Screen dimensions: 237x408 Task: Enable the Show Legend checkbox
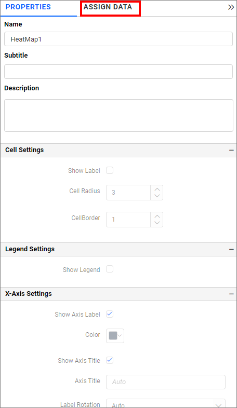[x=110, y=269]
